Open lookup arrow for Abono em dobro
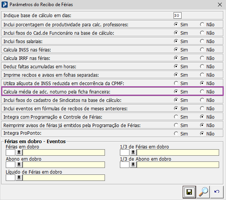The width and height of the screenshot is (226, 200). (19, 165)
